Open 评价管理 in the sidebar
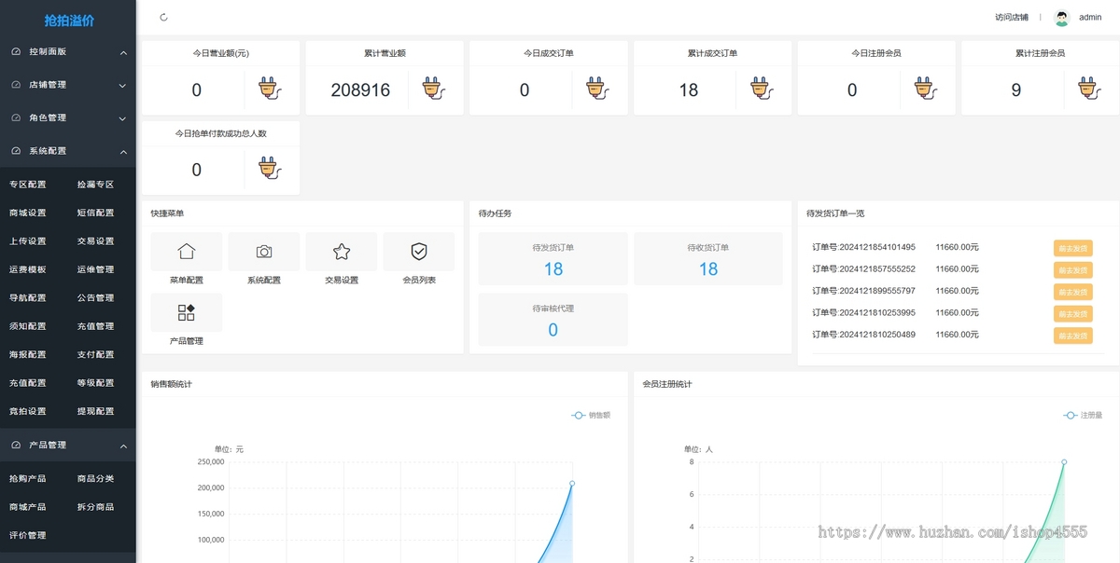 28,536
